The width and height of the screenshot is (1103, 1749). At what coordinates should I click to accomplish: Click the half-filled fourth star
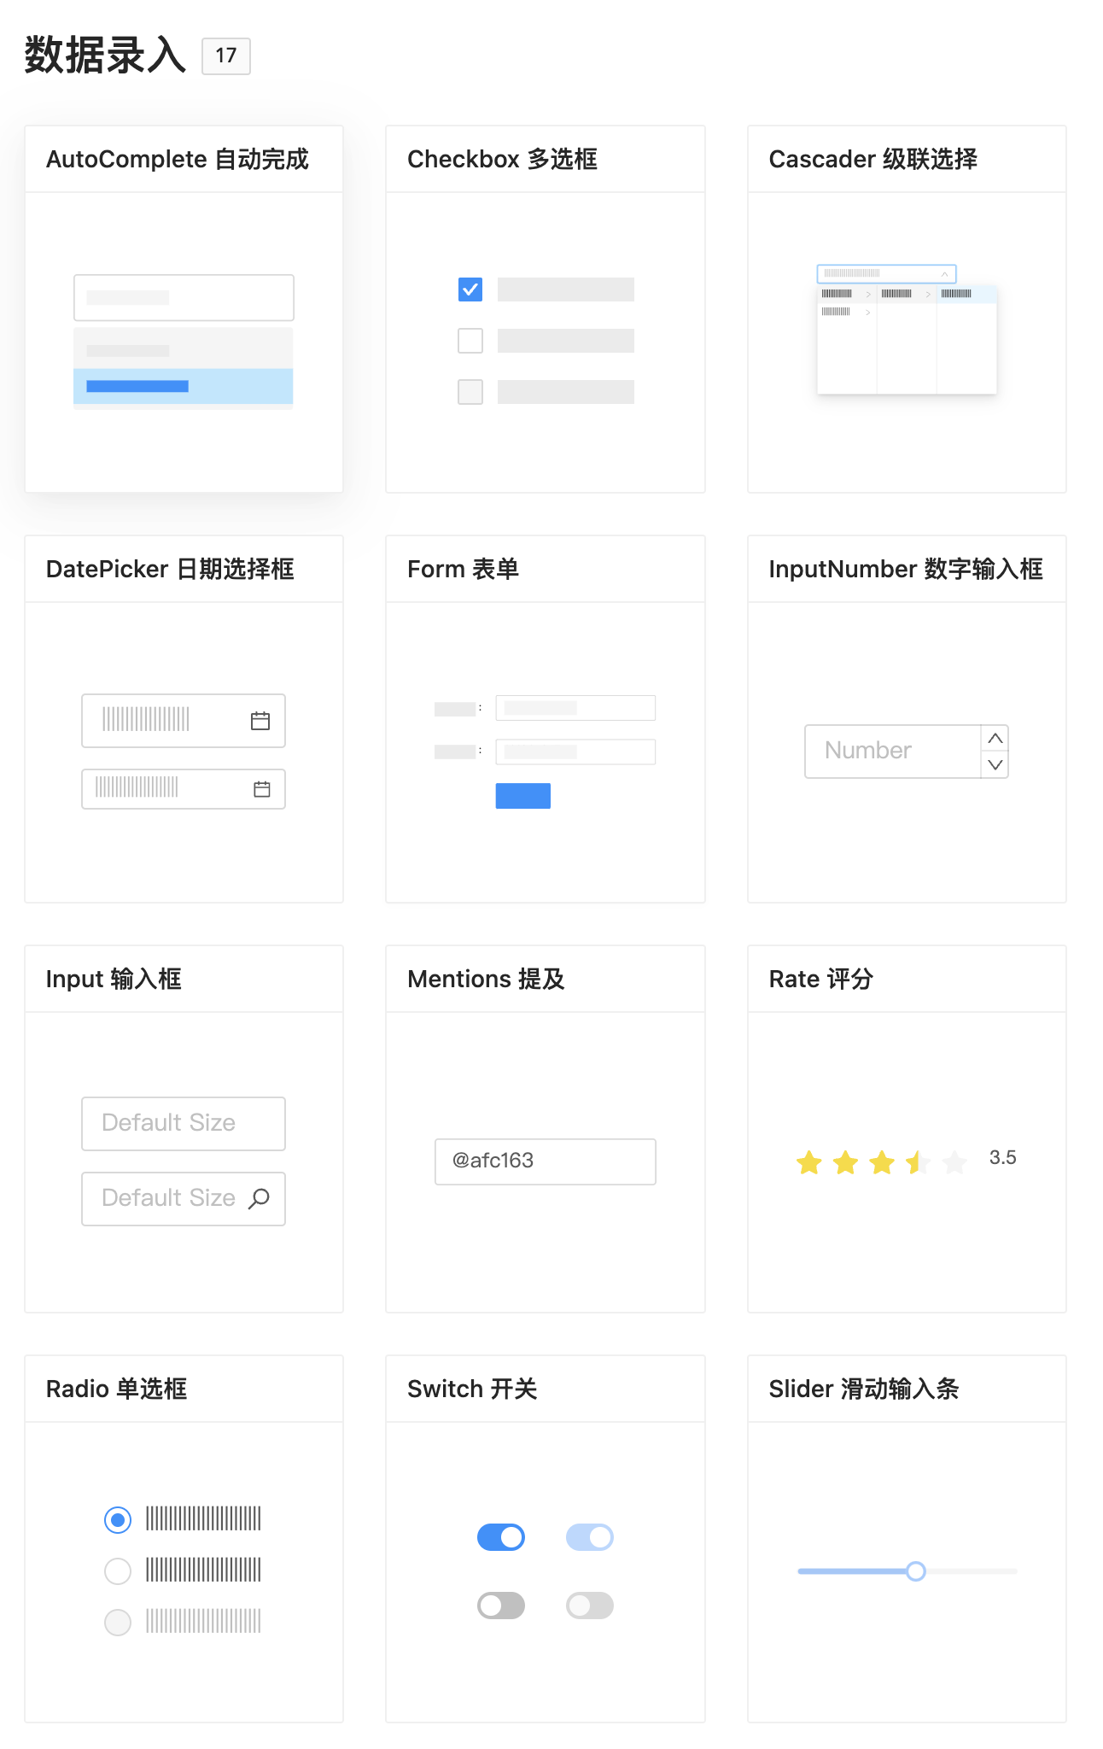pos(919,1162)
